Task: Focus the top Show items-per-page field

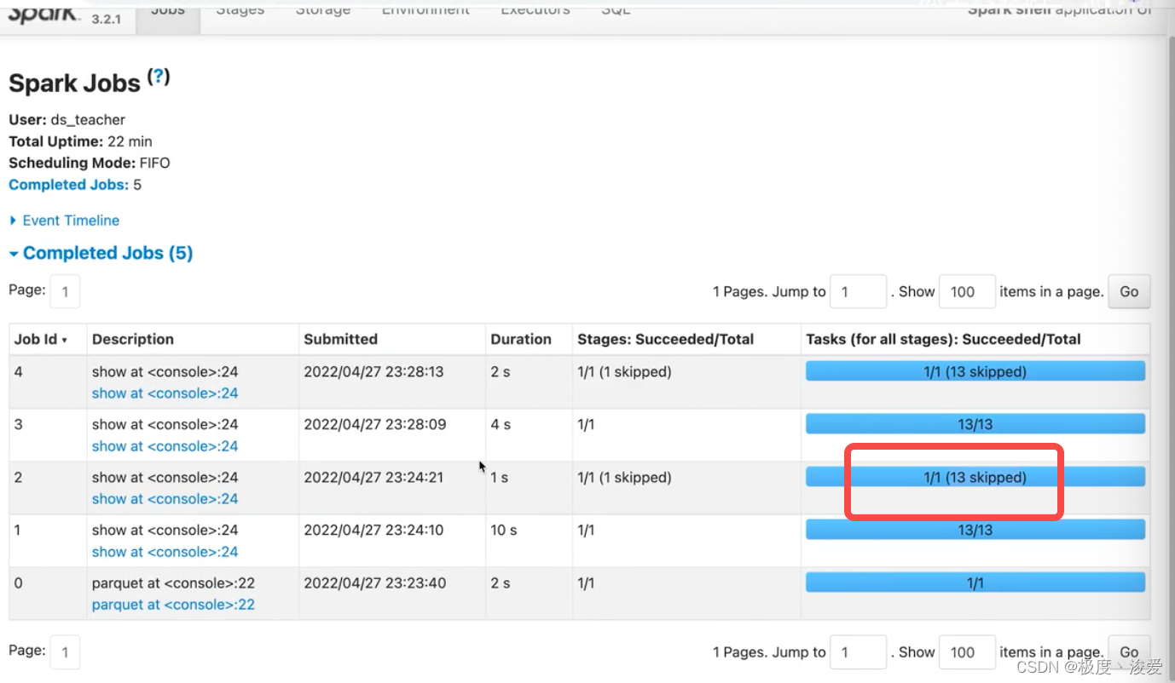Action: point(967,291)
